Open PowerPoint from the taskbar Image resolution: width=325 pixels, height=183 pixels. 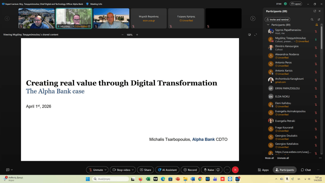tap(178, 179)
